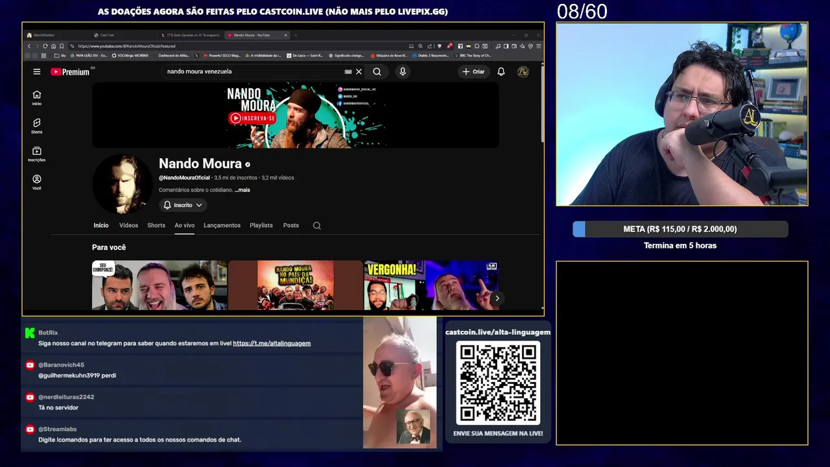Open the NO PAÍS DA MUNDIÇA thumbnail
830x467 pixels.
pos(296,285)
